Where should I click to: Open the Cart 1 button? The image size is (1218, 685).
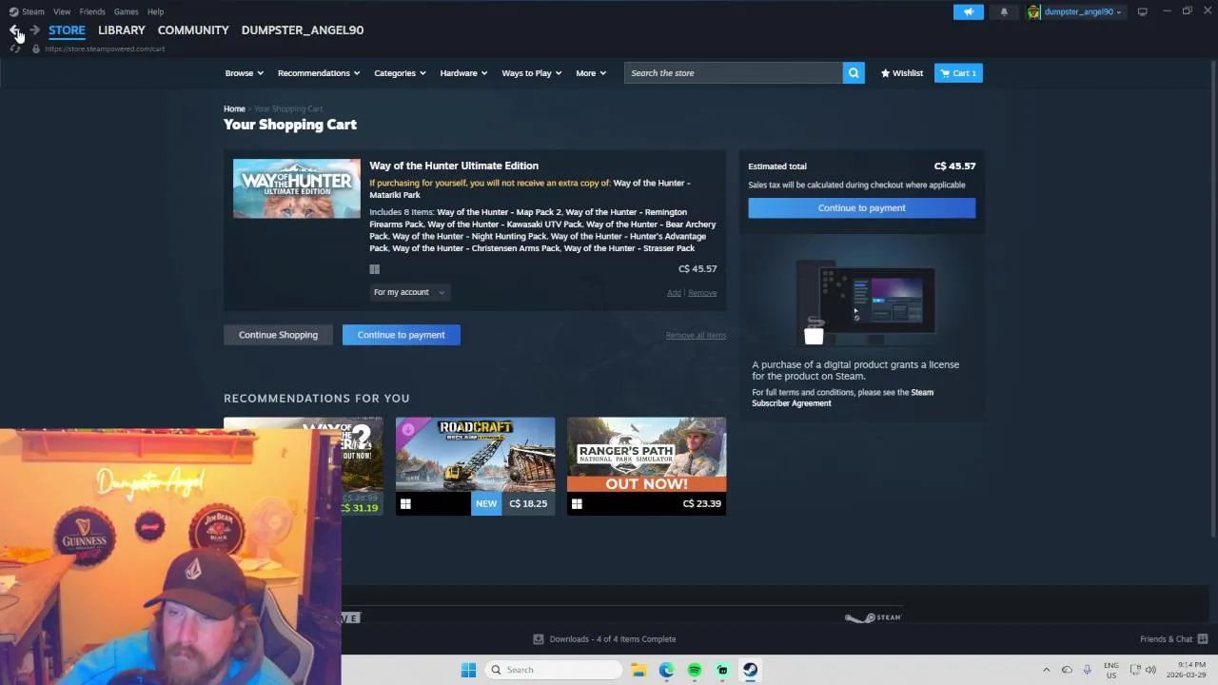pyautogui.click(x=958, y=73)
